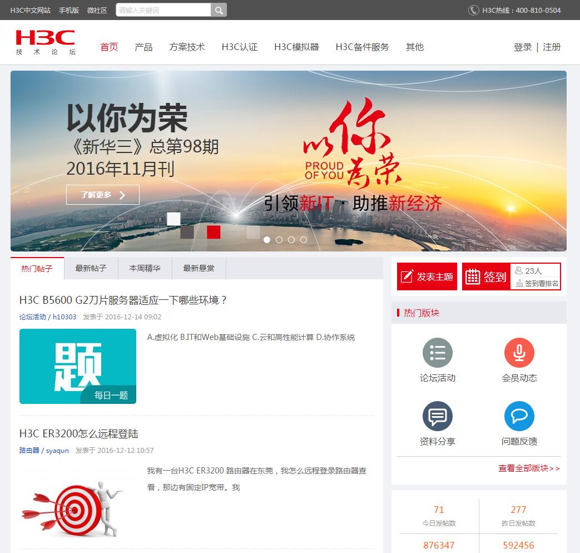Click the 我有一台H3C ER3200 post excerpt

pos(257,479)
